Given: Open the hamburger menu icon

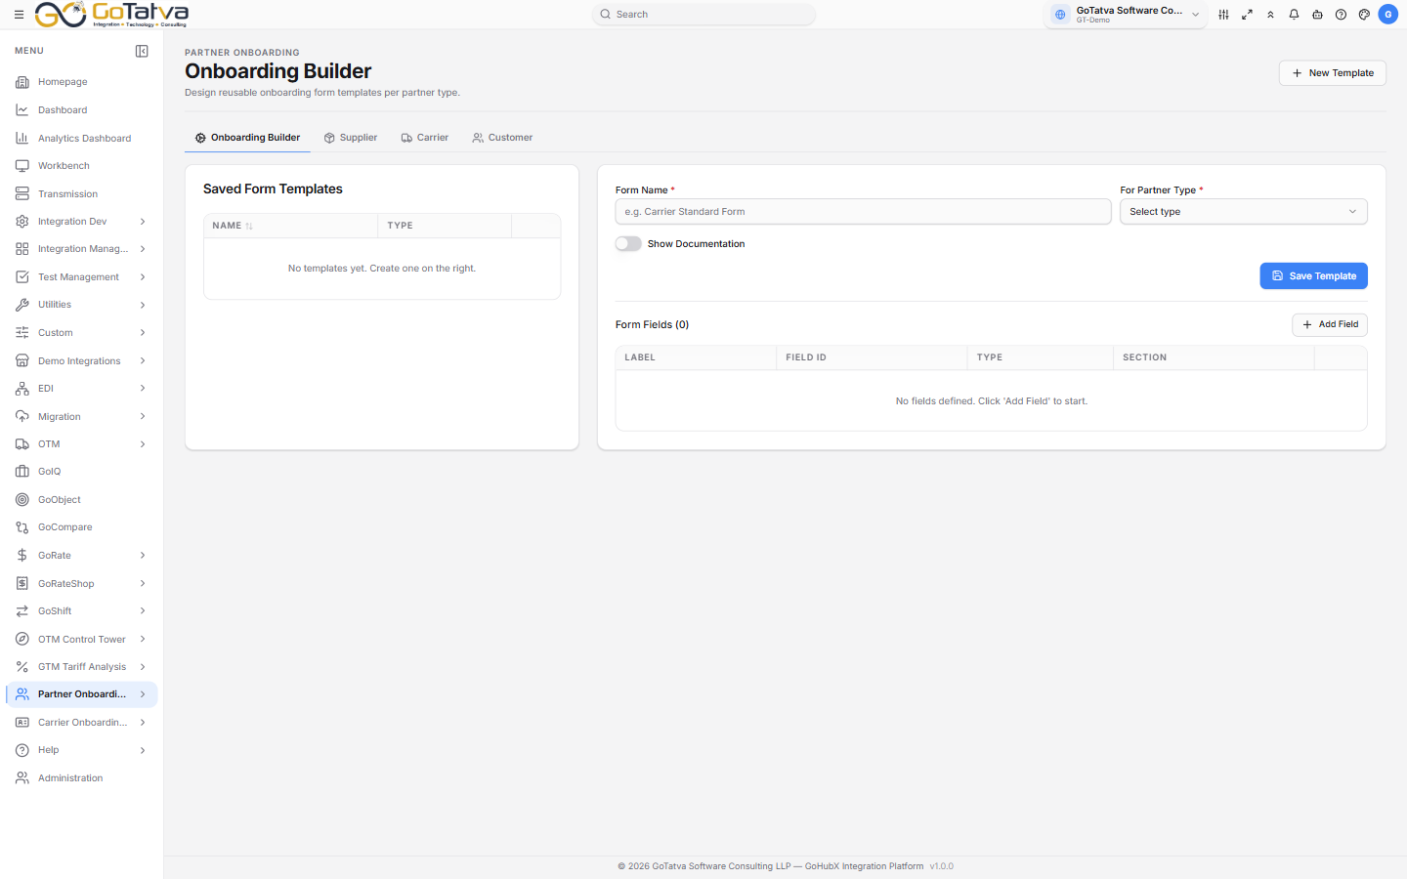Looking at the screenshot, I should (19, 15).
